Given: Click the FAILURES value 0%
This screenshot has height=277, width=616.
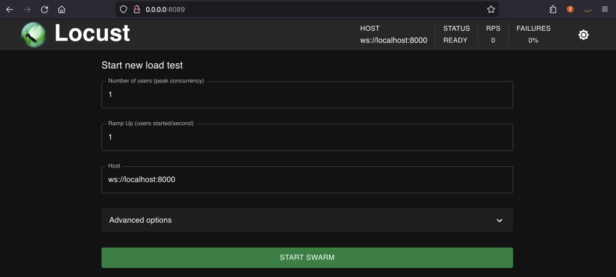Looking at the screenshot, I should (533, 40).
